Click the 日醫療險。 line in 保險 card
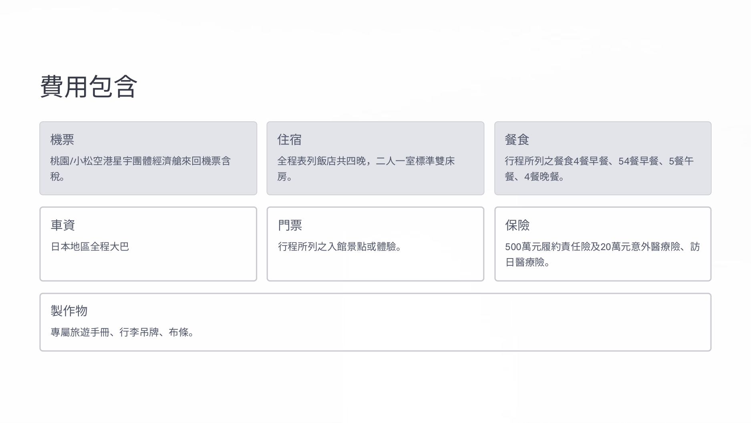This screenshot has height=423, width=751. coord(527,262)
